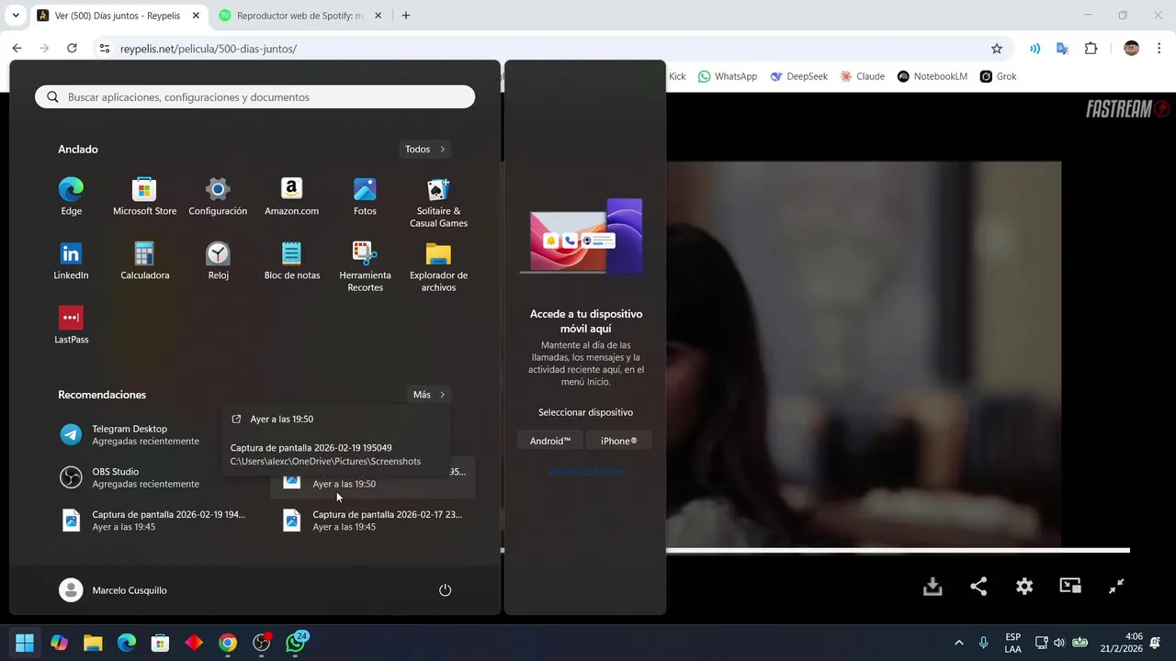Open Configuración settings app
The image size is (1176, 661).
coord(218,197)
